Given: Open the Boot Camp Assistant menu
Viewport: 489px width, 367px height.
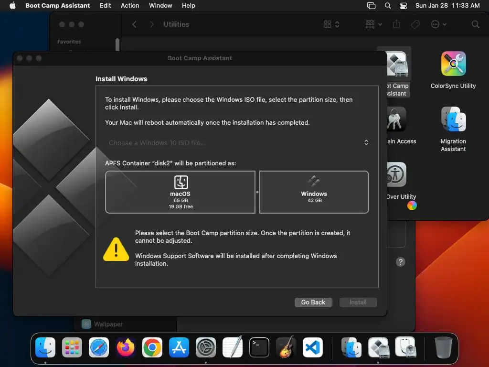Looking at the screenshot, I should click(57, 5).
